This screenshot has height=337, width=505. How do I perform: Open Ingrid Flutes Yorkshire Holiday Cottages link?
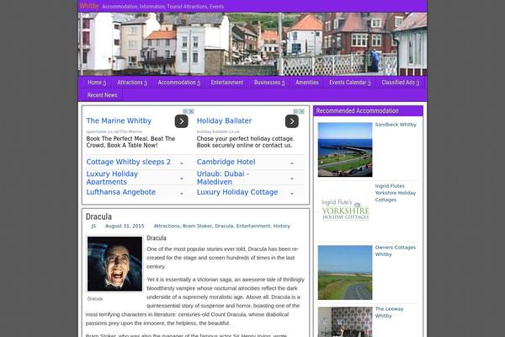(396, 193)
